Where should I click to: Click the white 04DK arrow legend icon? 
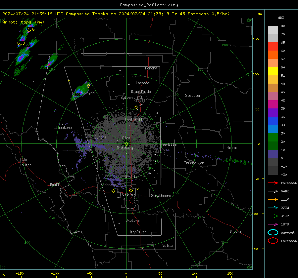tap(273, 191)
